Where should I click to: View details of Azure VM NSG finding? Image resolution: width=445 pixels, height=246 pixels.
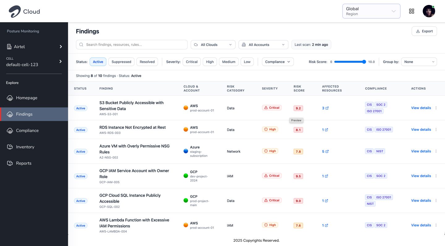pos(421,151)
